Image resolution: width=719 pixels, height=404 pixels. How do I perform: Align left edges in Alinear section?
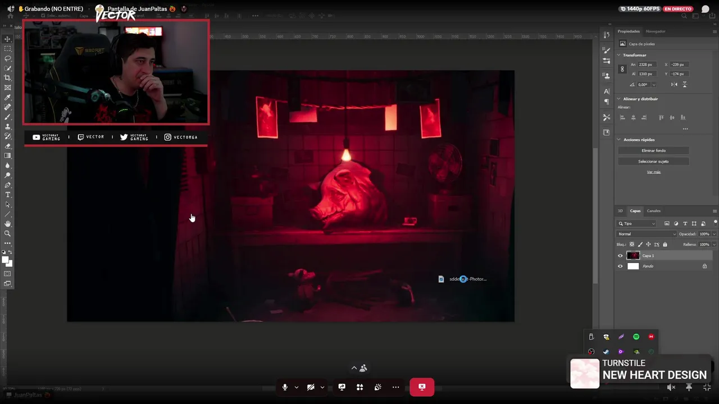tap(622, 117)
